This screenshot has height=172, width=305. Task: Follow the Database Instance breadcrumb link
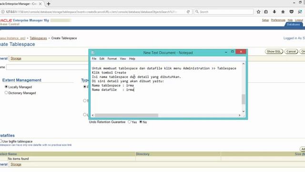click(12, 38)
